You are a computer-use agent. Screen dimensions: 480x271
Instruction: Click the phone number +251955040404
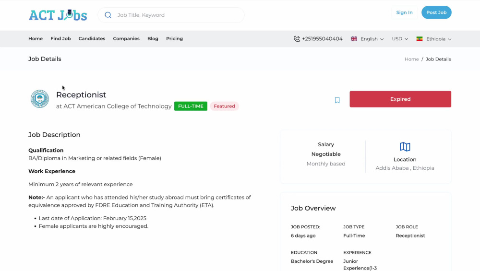[322, 39]
